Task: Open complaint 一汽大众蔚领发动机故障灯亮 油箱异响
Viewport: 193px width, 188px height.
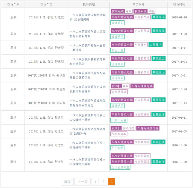Action: tap(87, 131)
